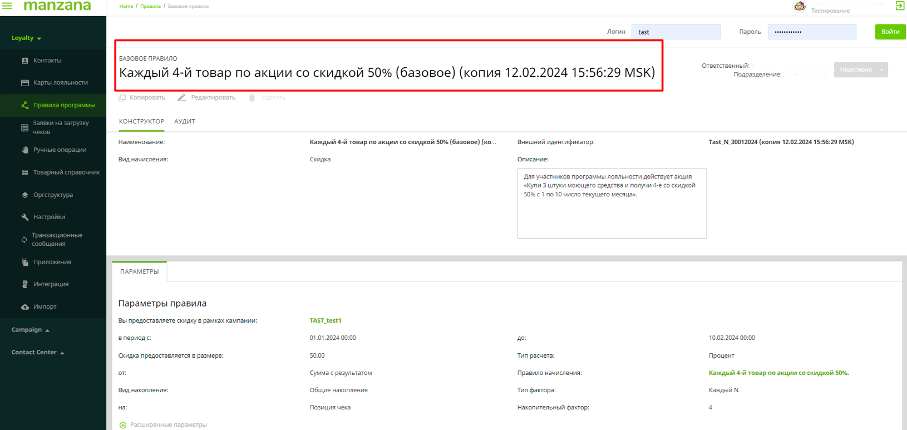Collapse the Loyalty menu section

[26, 38]
